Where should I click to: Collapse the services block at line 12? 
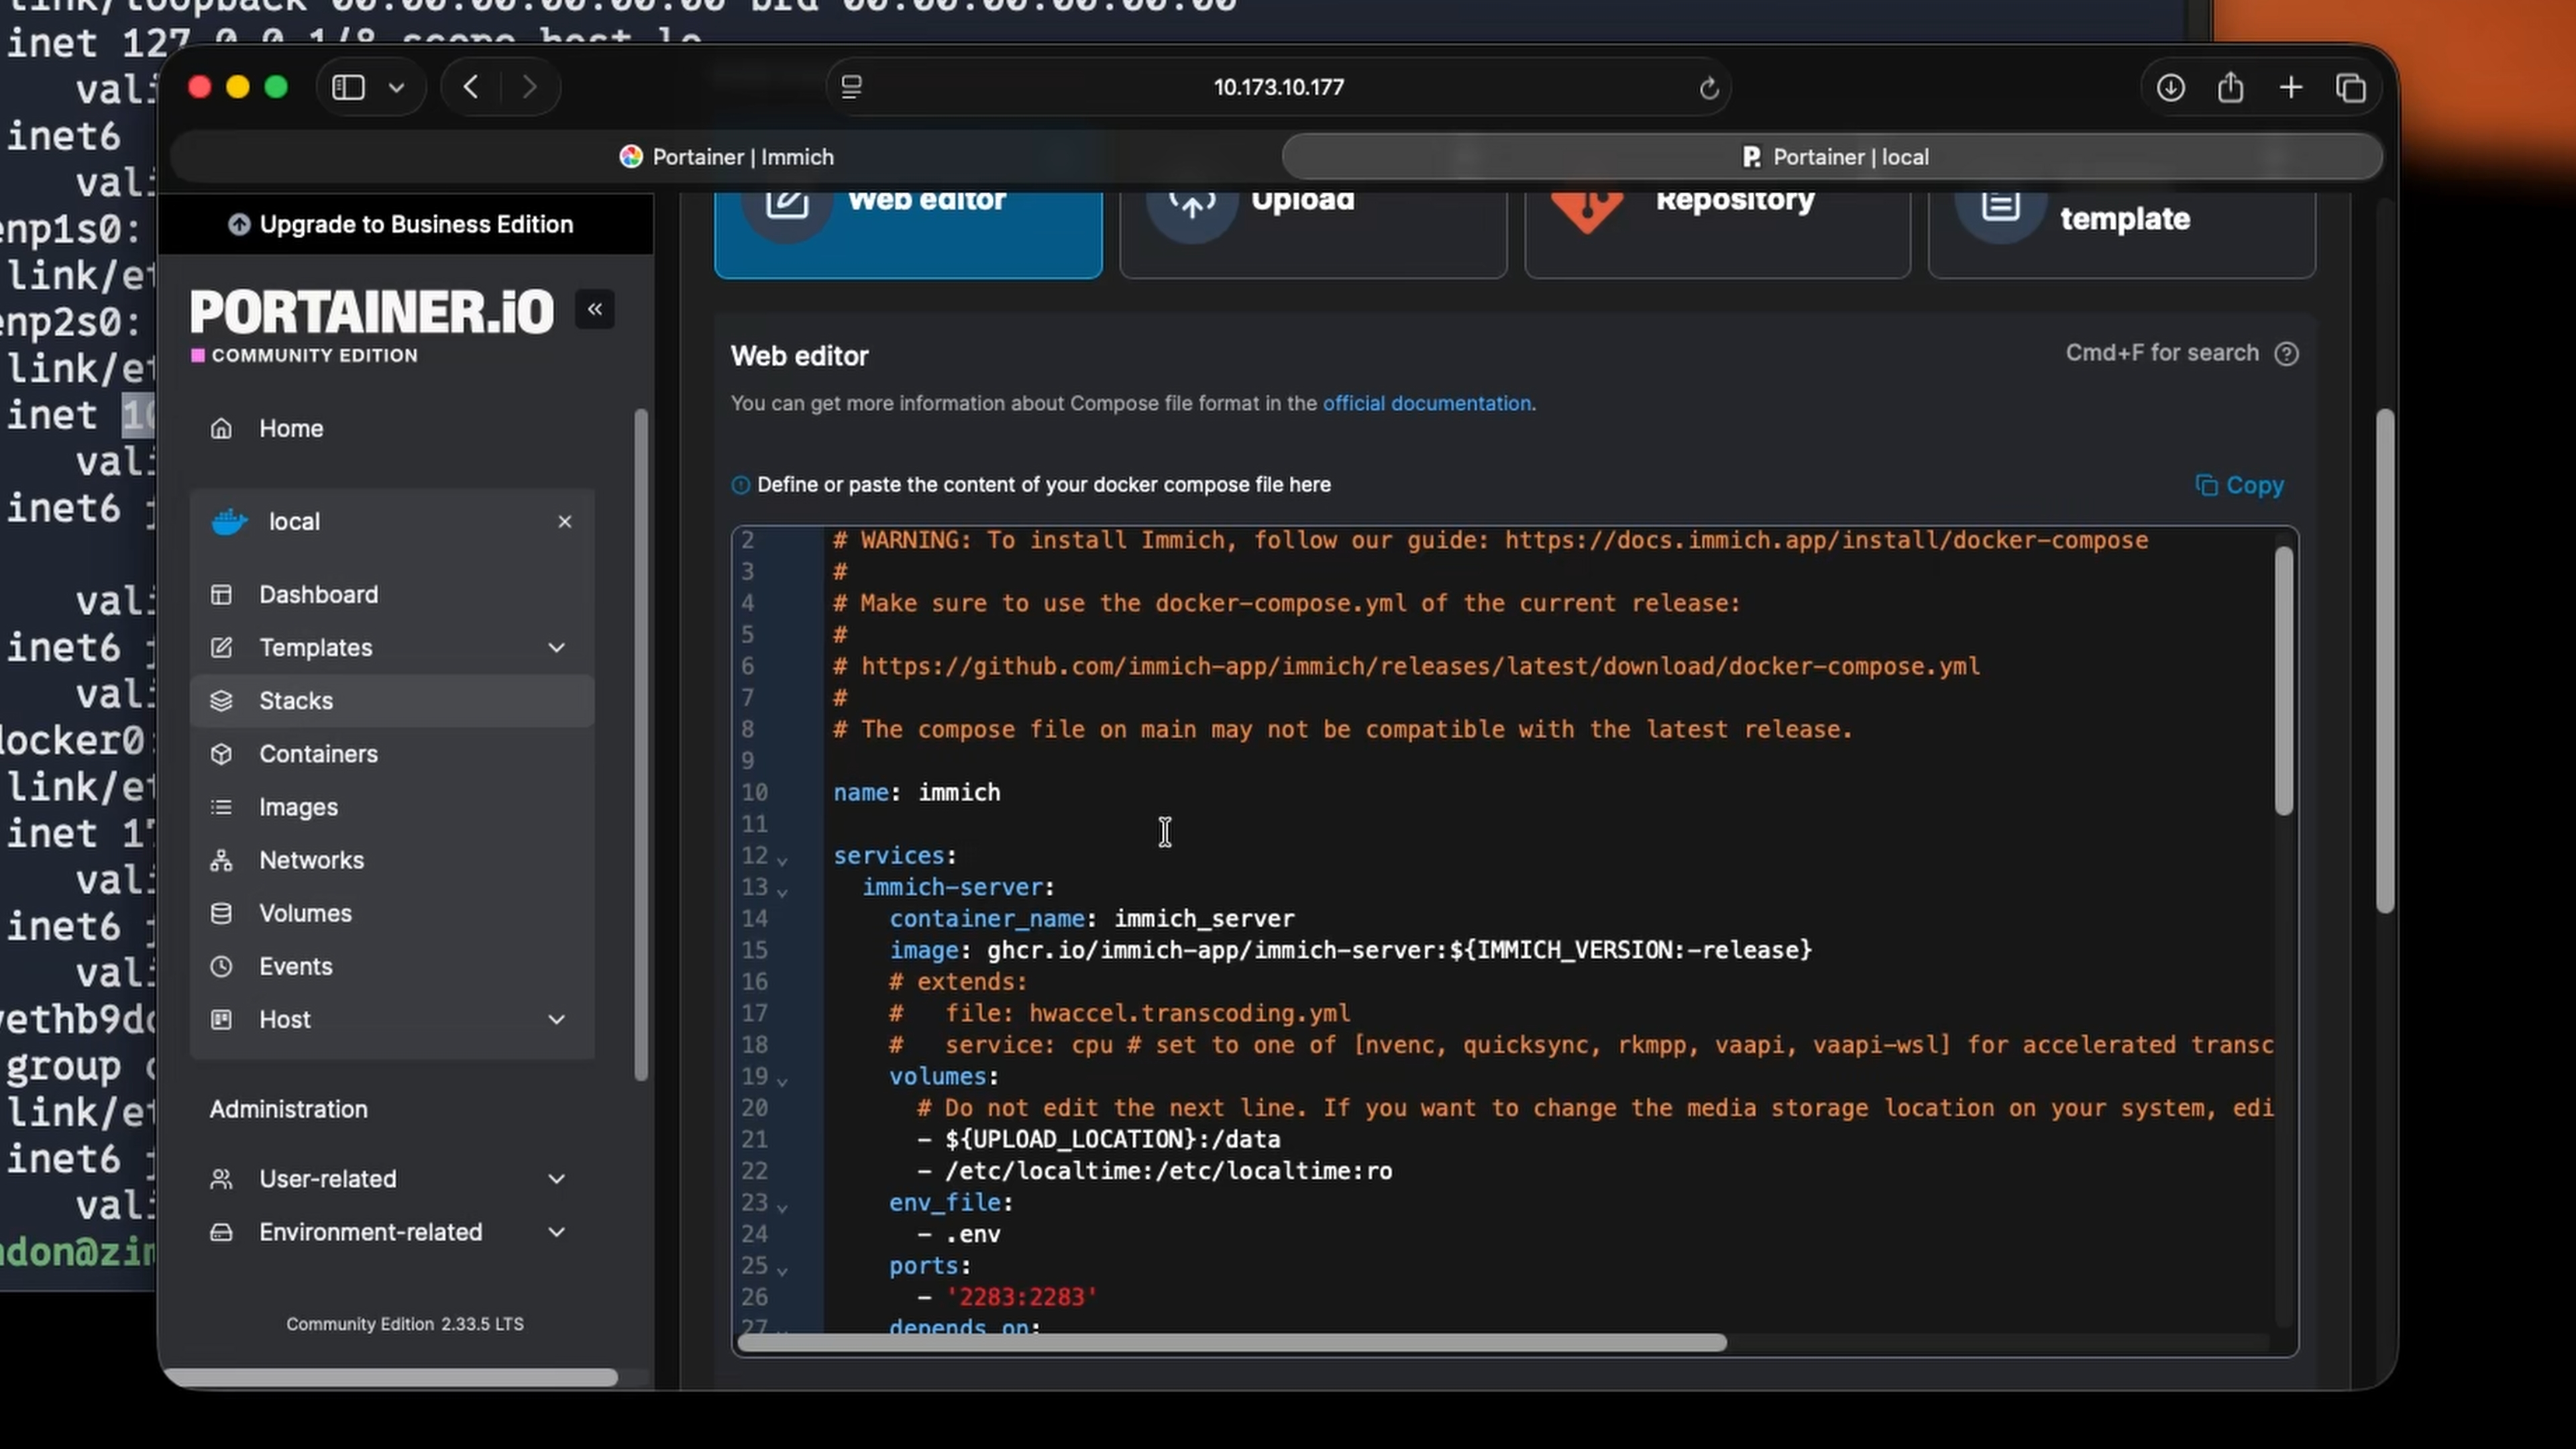[782, 860]
